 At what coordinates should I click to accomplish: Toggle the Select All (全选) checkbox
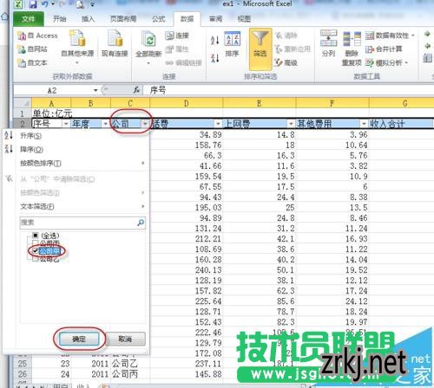click(36, 236)
